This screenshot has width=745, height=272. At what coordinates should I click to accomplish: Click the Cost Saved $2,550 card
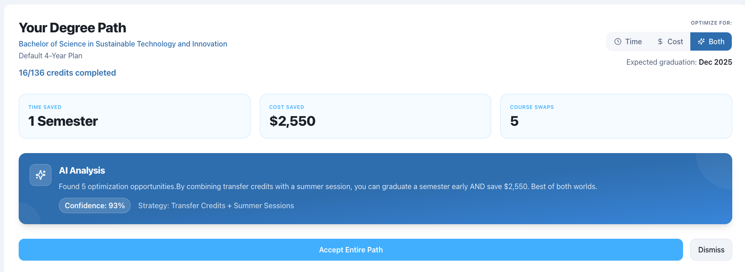(375, 116)
